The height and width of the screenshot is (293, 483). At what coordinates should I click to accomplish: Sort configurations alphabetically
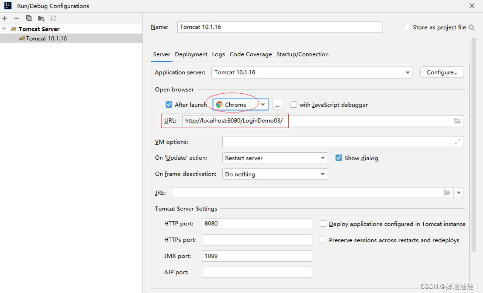pyautogui.click(x=53, y=18)
